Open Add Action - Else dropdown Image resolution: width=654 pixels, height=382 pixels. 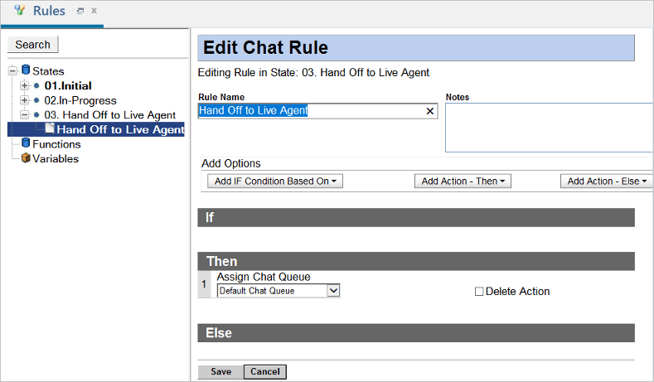pos(607,181)
